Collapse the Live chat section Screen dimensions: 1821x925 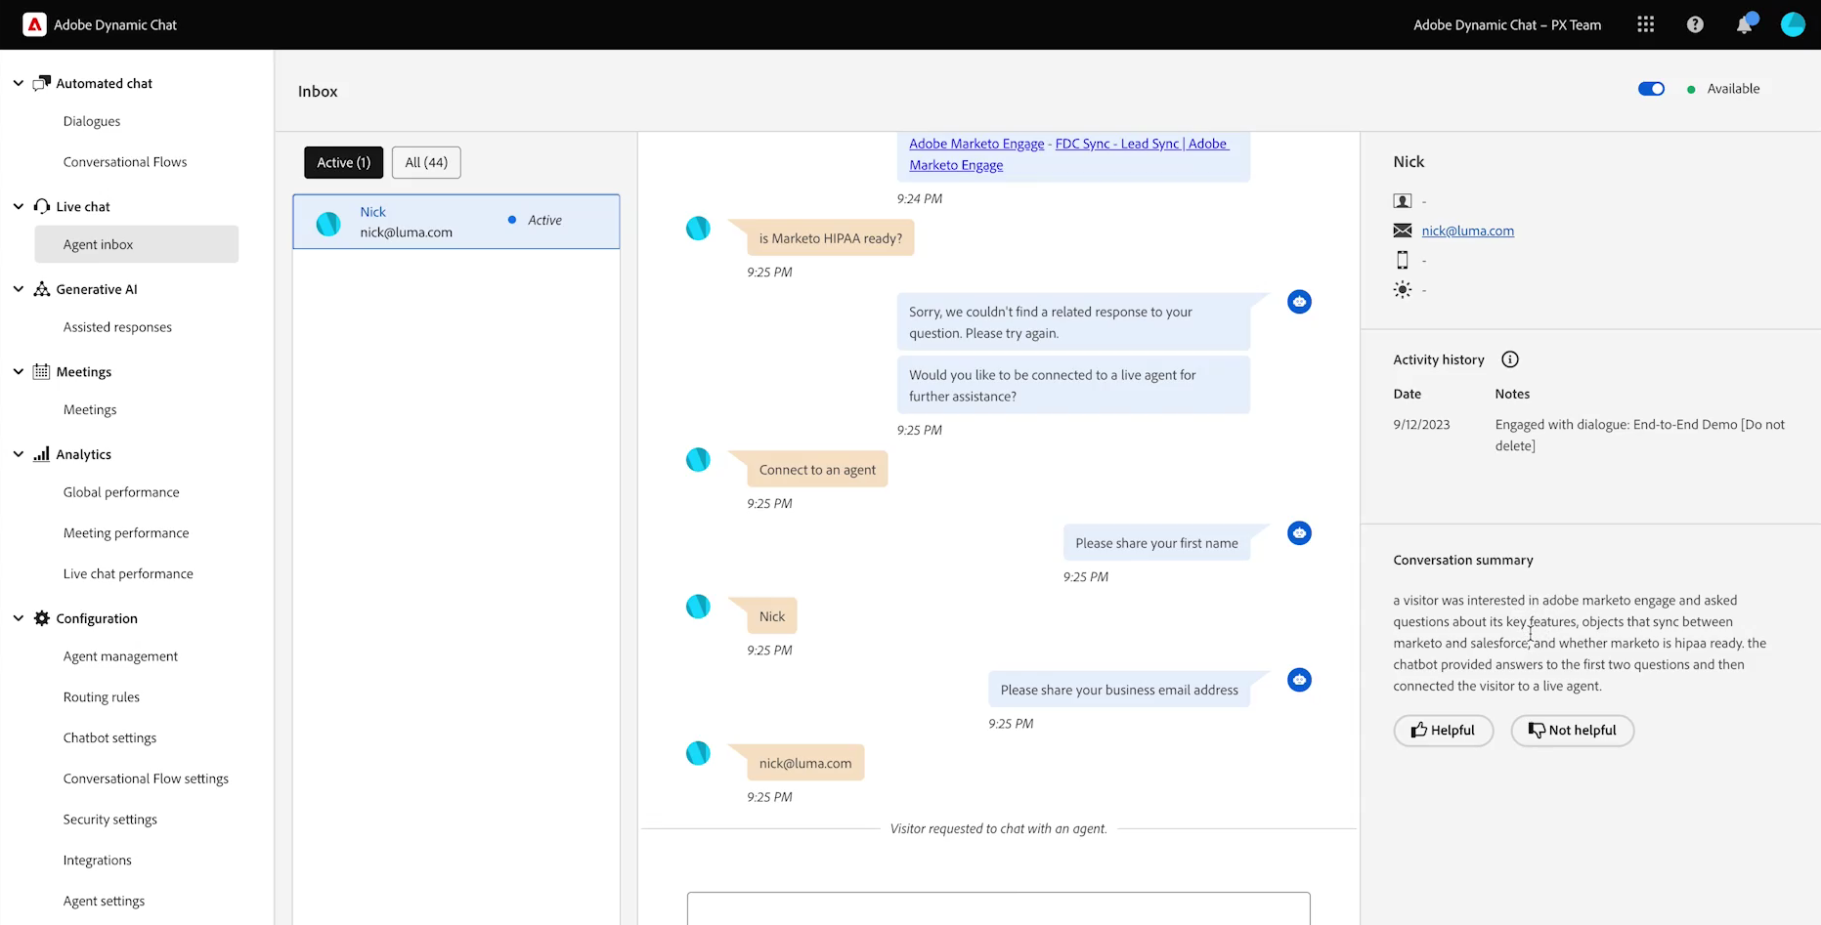19,206
